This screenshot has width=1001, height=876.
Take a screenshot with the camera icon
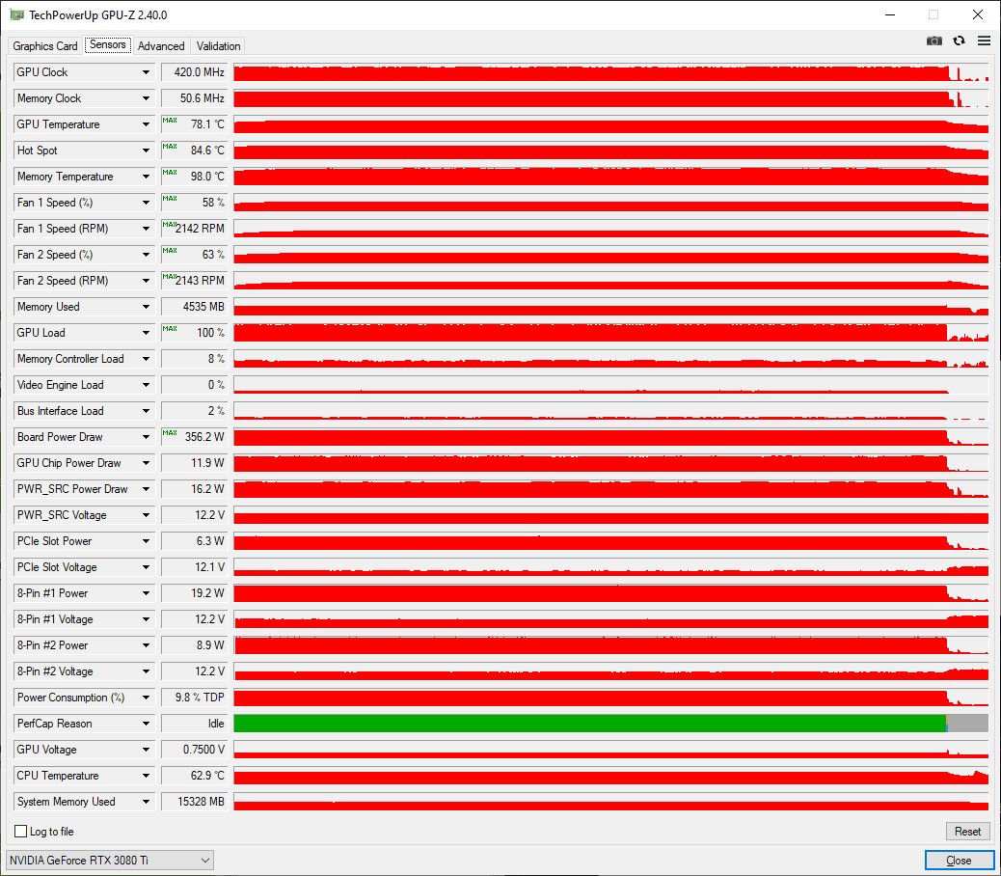click(x=933, y=41)
